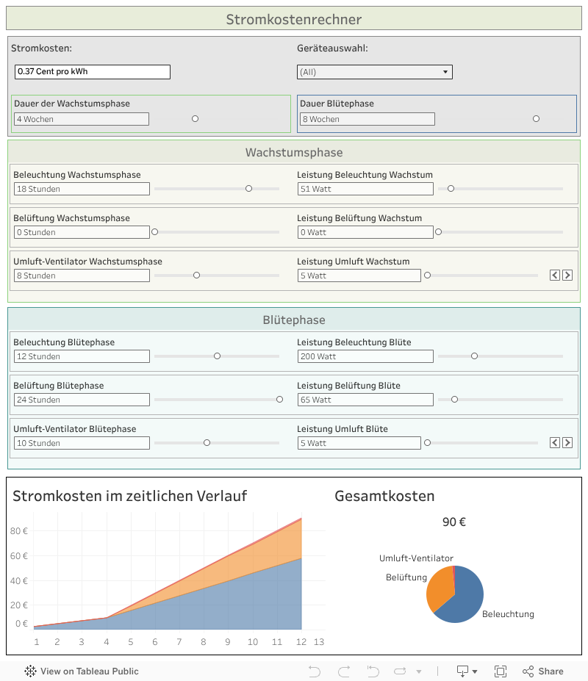Click the Tableau logo icon
The image size is (588, 681).
[31, 671]
